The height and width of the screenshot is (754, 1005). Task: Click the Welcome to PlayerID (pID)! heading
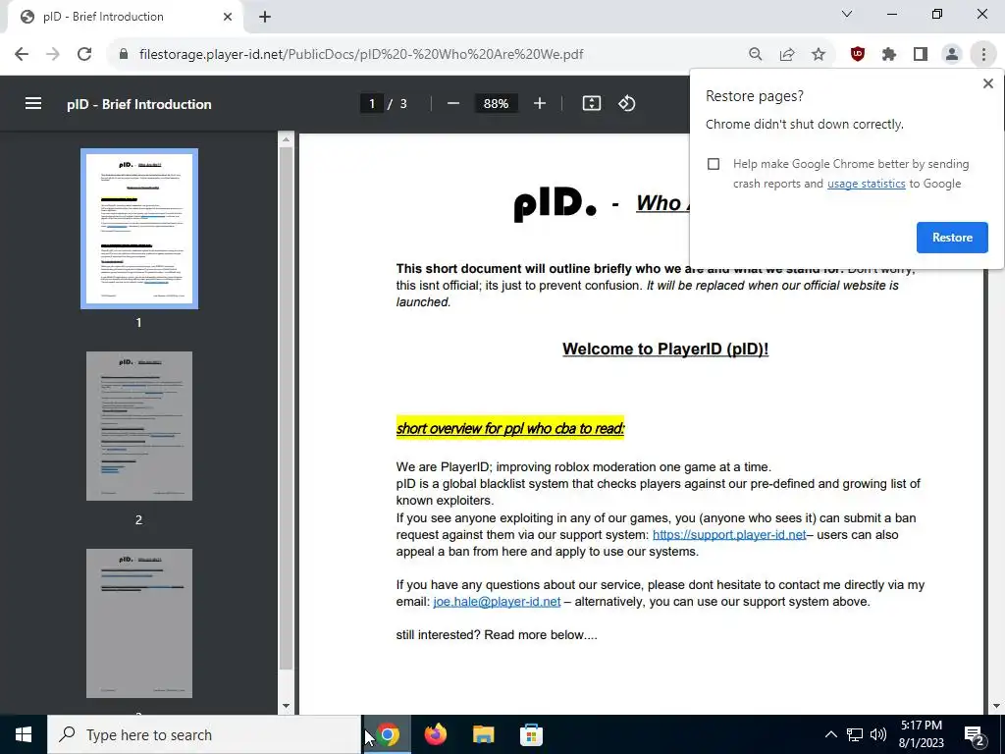[665, 349]
